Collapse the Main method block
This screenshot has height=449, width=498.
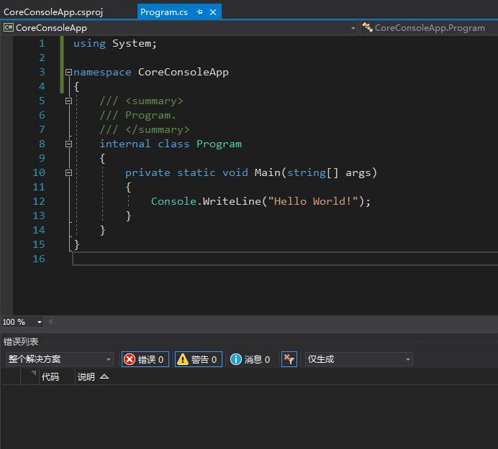coord(68,173)
